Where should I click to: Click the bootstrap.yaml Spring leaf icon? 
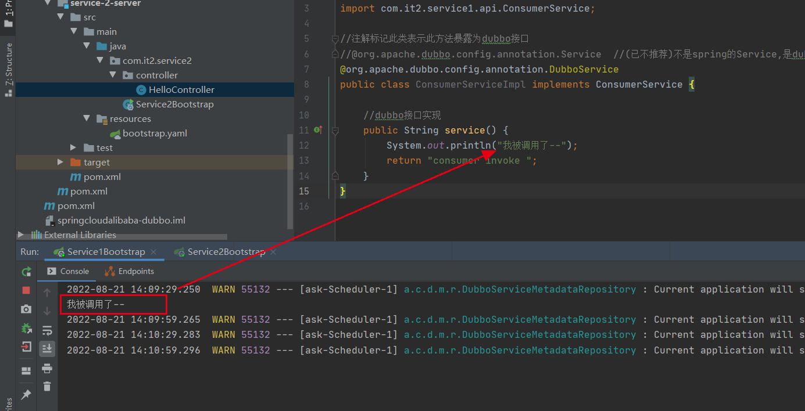pos(115,134)
